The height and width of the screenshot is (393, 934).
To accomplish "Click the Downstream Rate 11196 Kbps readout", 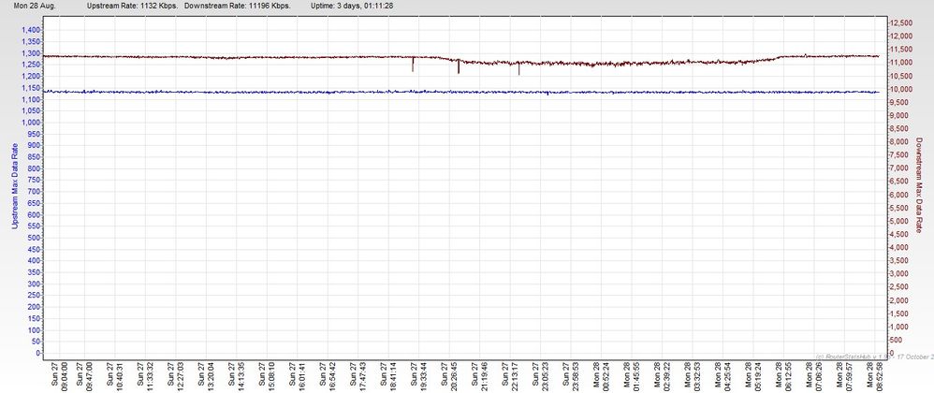I will 241,6.
